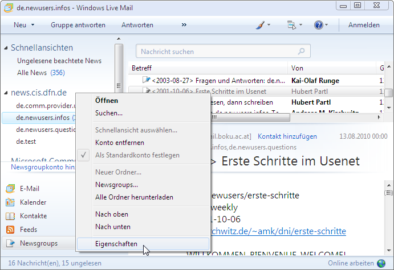The width and height of the screenshot is (394, 270).
Task: Click the Kontakt hinzufügen link
Action: [x=287, y=136]
